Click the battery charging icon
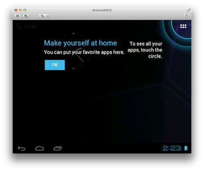 click(186, 148)
